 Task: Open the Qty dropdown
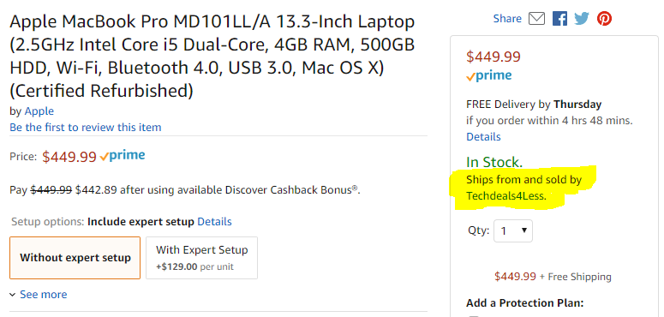point(513,231)
